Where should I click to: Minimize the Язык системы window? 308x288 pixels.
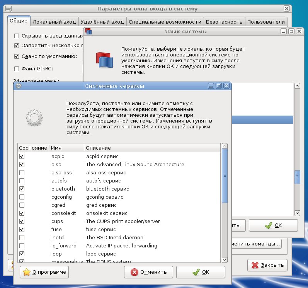click(284, 31)
